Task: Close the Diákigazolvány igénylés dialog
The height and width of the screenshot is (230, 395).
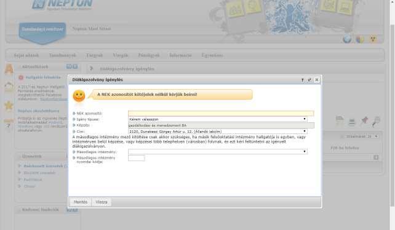Action: point(317,80)
